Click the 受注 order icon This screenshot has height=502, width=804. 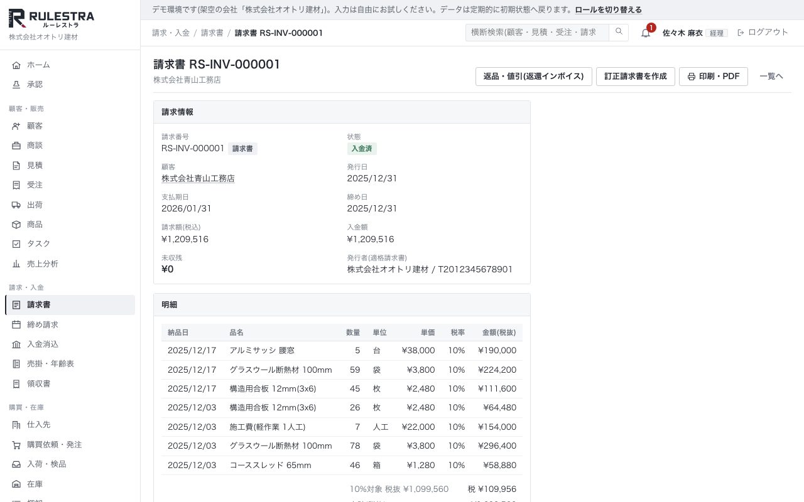pos(16,185)
